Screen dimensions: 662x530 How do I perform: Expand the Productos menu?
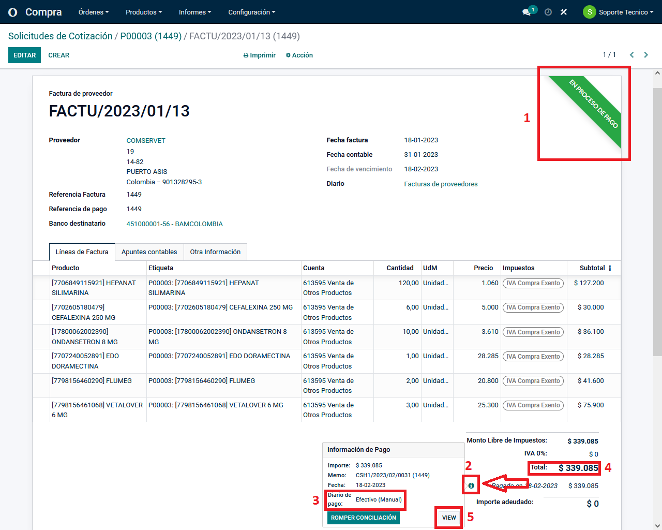(x=144, y=12)
